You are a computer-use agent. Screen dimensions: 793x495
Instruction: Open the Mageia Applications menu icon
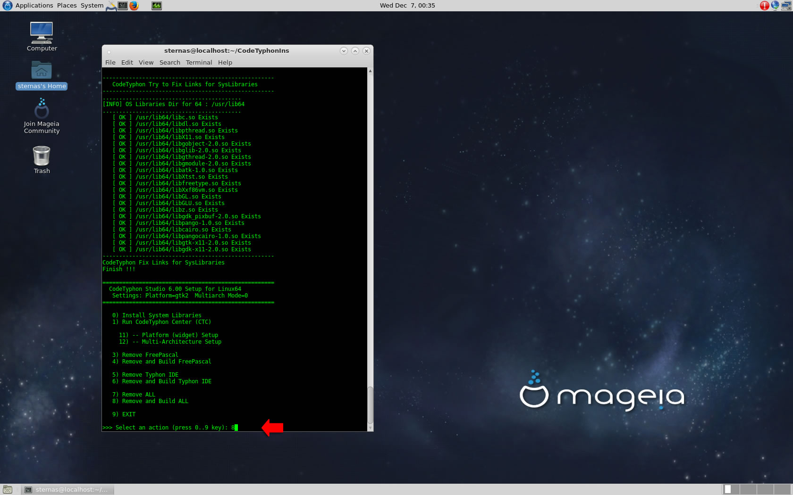[x=7, y=6]
